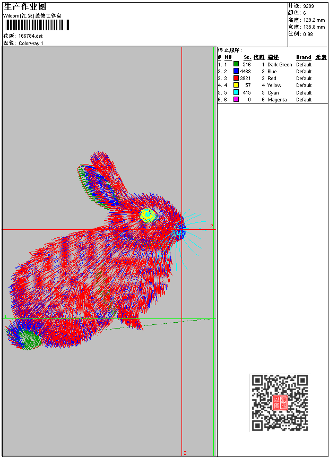Click stitch count '4488' in Blue row
This screenshot has width=329, height=457.
tap(245, 72)
